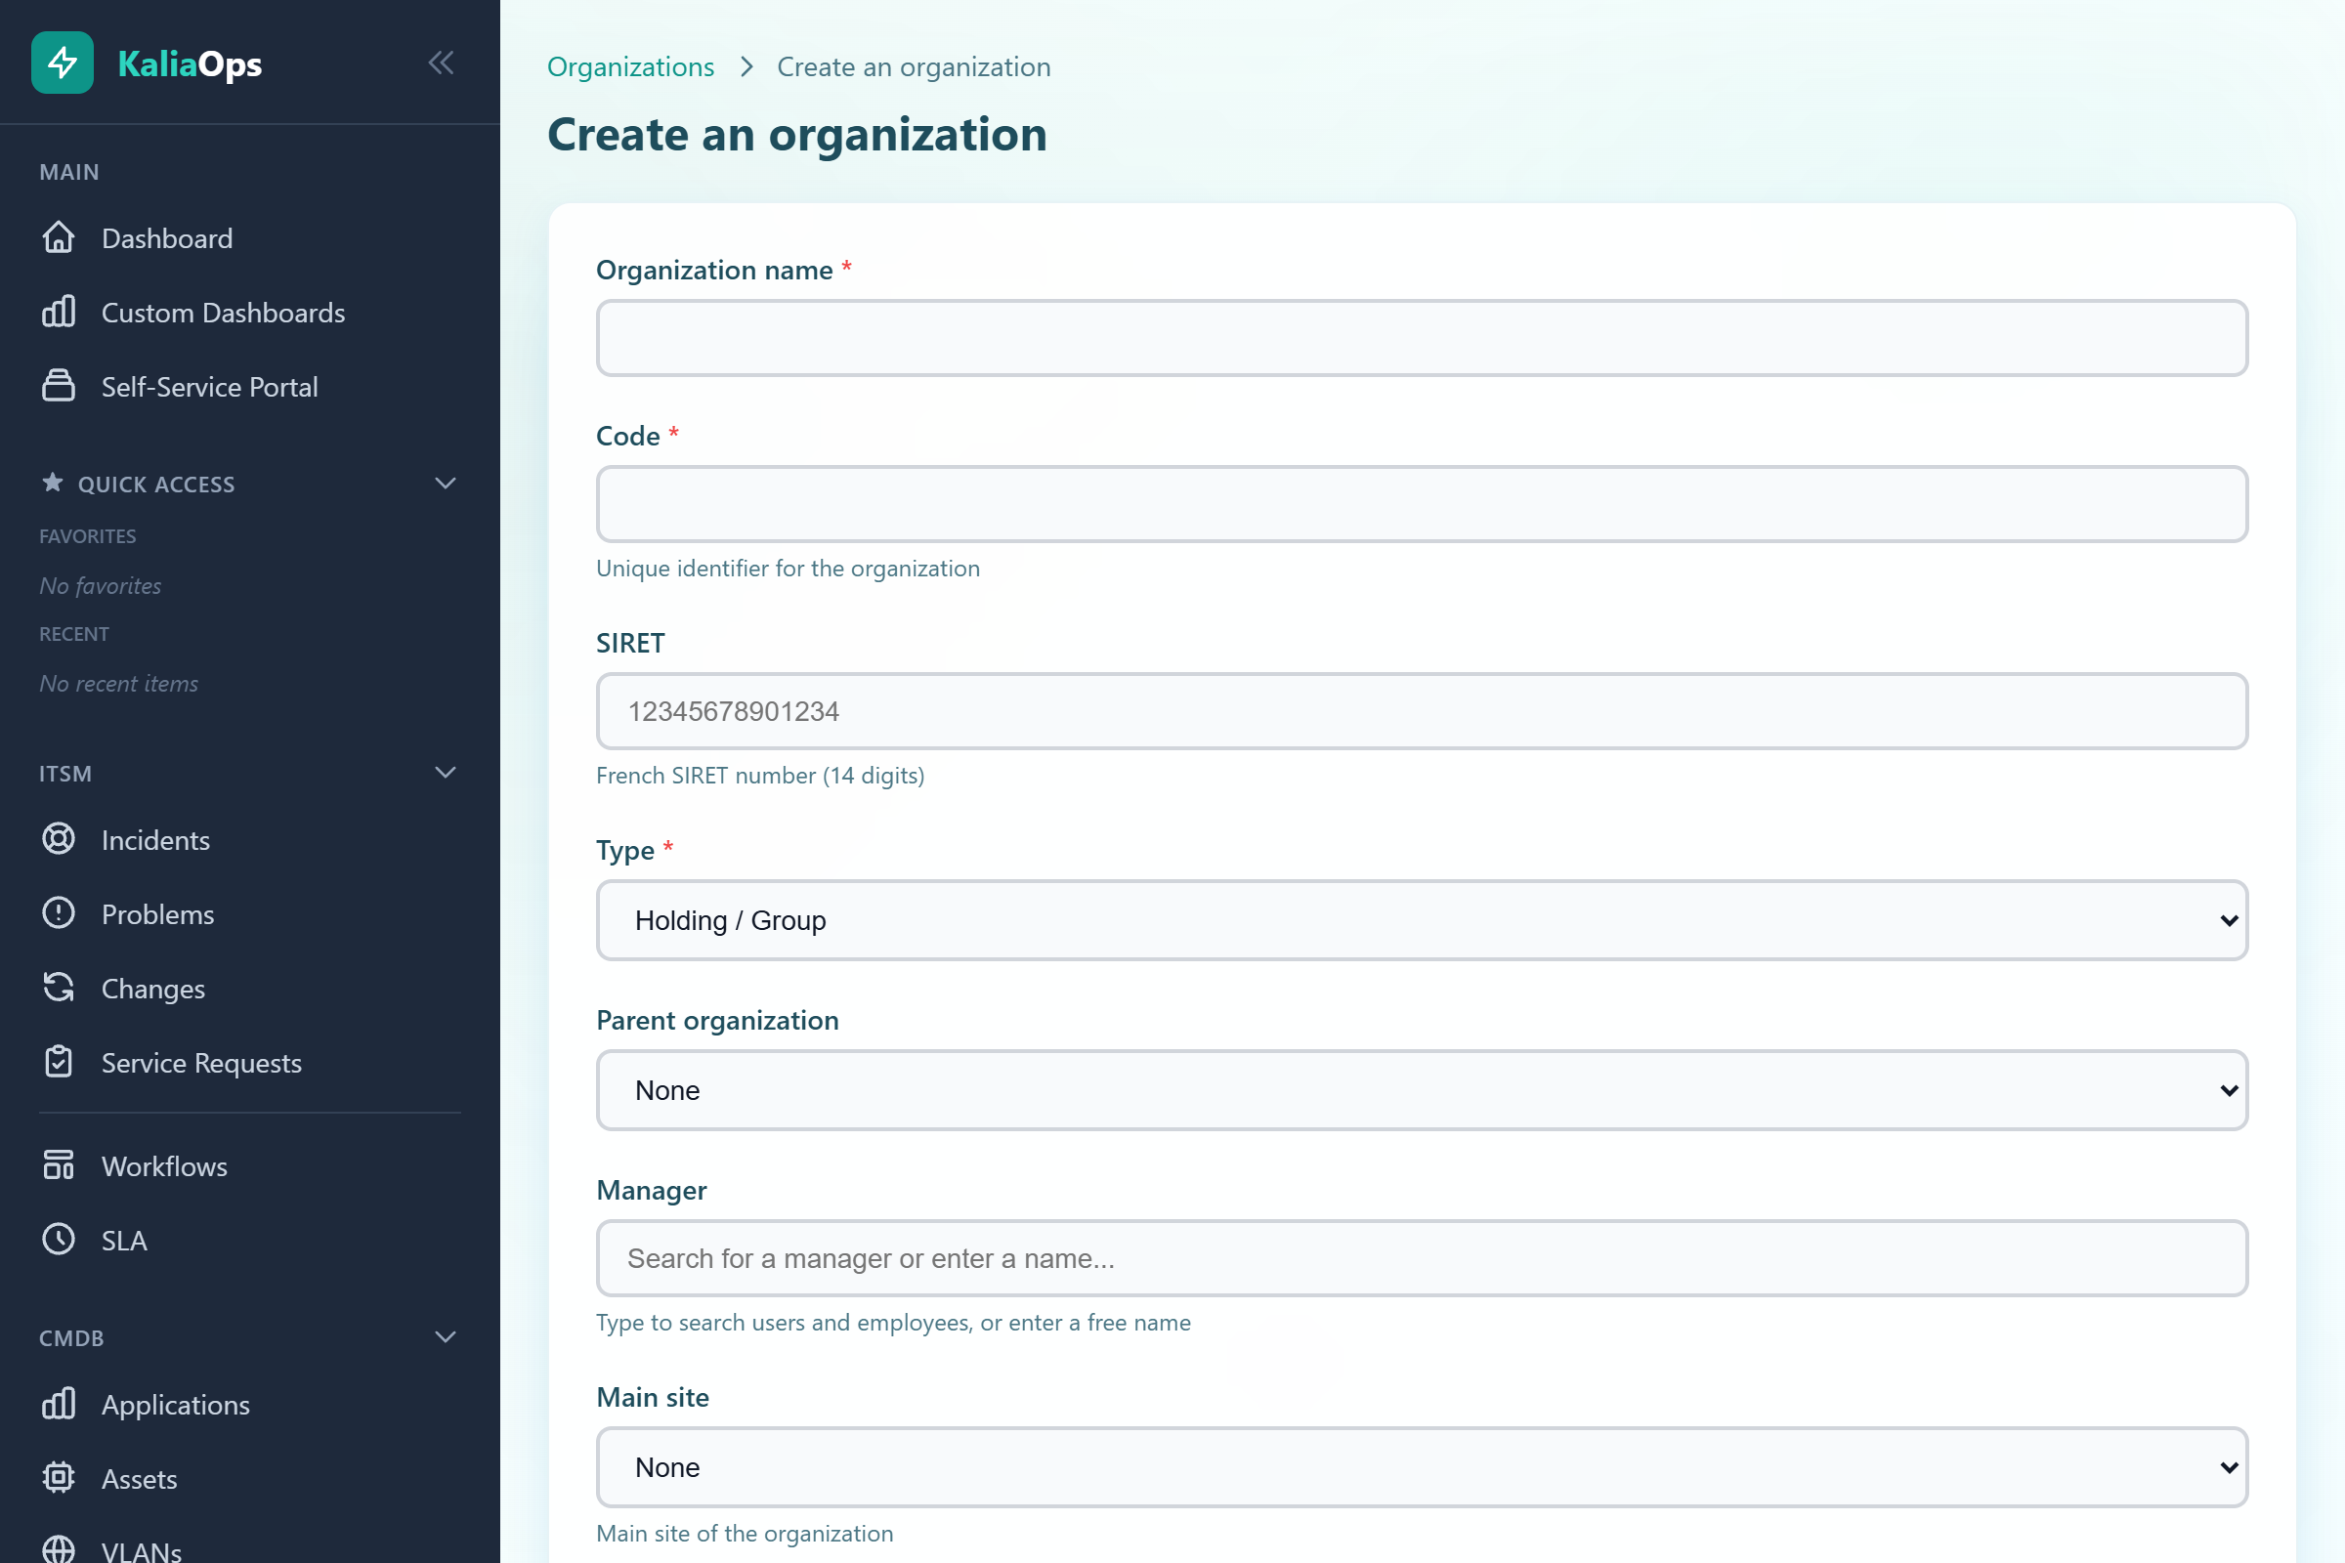The width and height of the screenshot is (2345, 1563).
Task: Collapse the Quick Access section
Action: pos(446,484)
